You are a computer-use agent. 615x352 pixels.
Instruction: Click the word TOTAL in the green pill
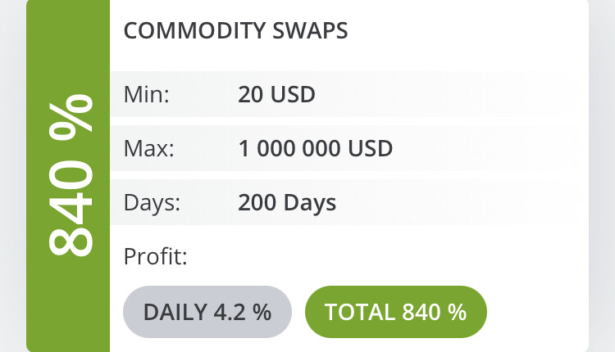(x=360, y=312)
